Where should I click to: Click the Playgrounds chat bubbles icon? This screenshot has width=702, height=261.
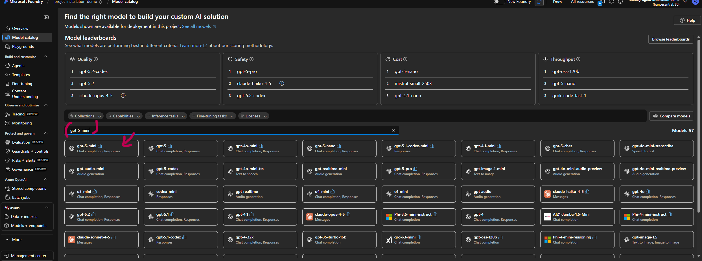[8, 46]
